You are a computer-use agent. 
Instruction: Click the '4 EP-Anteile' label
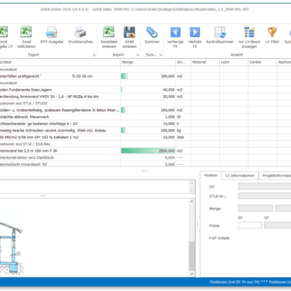[x=219, y=238]
